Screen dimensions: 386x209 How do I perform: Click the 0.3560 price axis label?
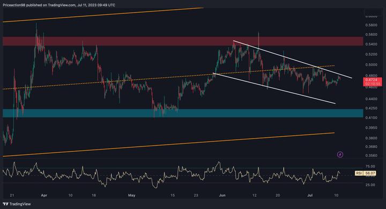(x=371, y=155)
